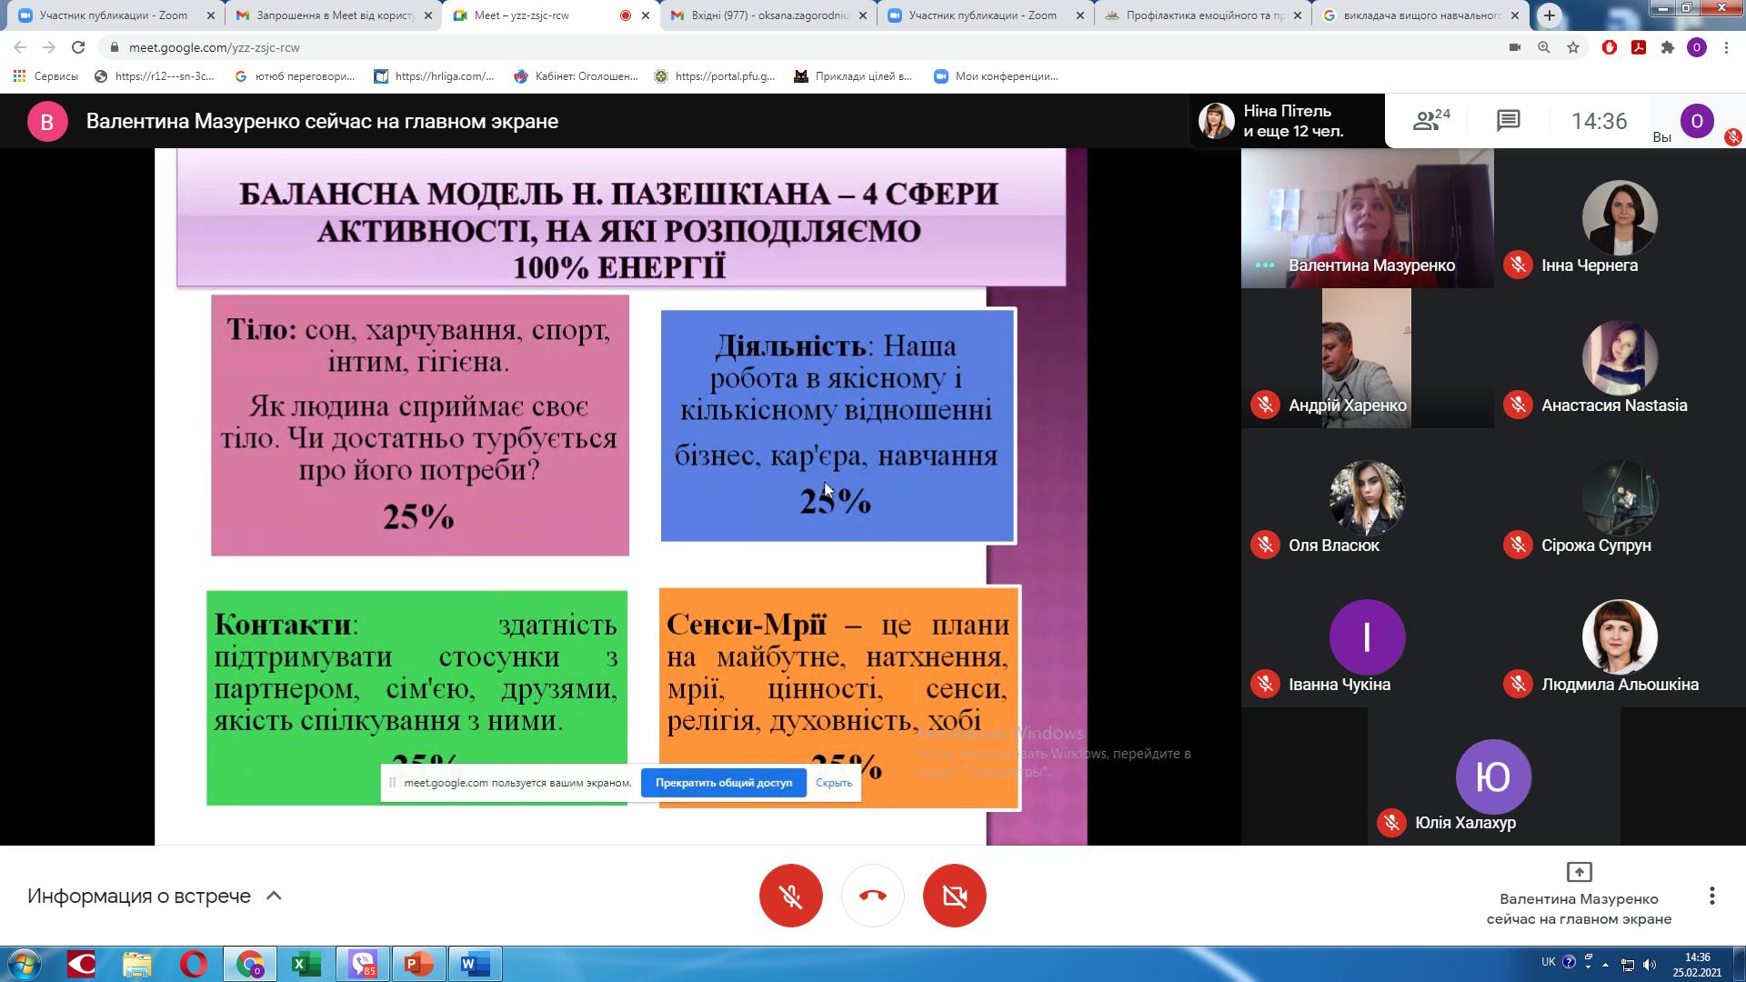Click Юлія Халахур avatar
1746x982 pixels.
click(1493, 777)
